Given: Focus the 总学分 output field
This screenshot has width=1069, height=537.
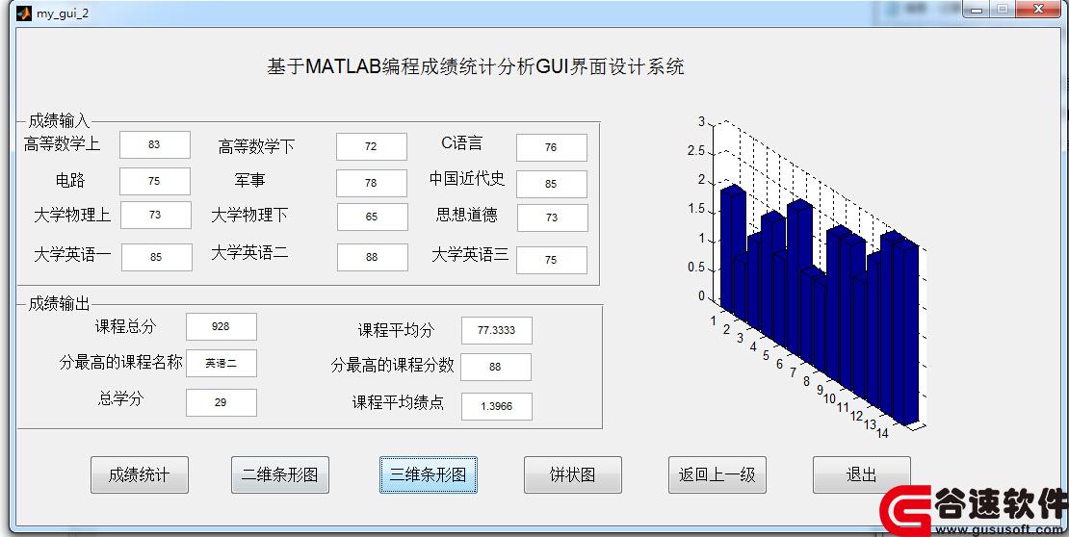Looking at the screenshot, I should pos(221,402).
